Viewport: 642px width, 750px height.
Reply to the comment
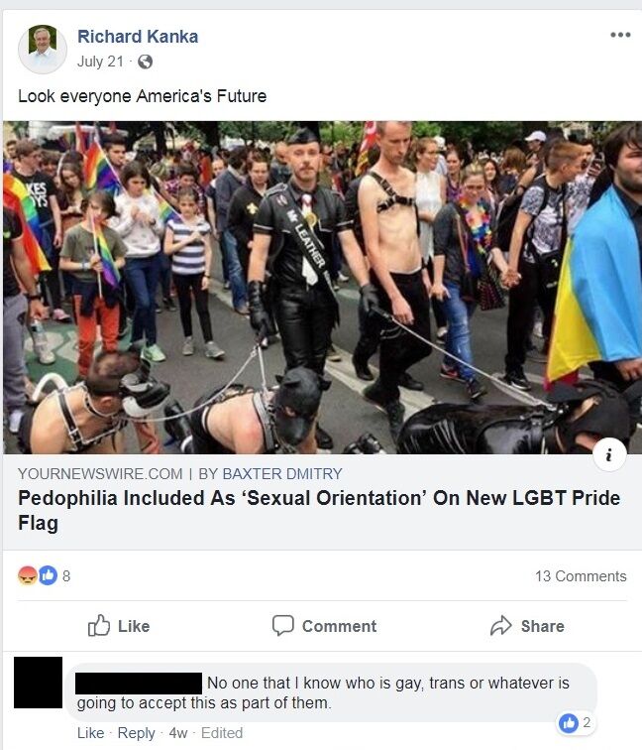point(136,733)
